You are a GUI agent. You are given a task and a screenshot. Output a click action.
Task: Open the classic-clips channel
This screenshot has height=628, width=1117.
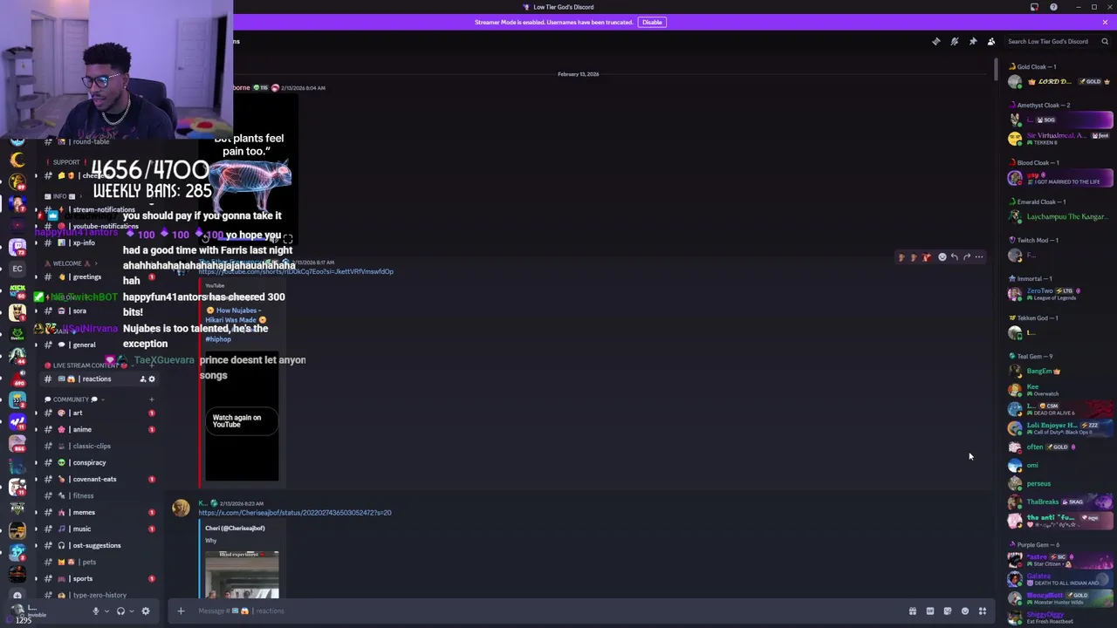tap(100, 446)
